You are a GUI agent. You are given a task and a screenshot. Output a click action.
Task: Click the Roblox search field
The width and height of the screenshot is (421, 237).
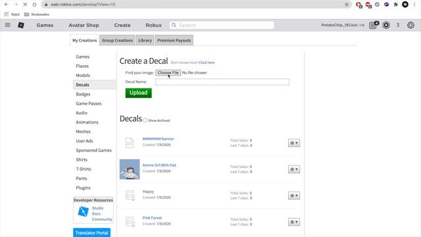coord(222,25)
